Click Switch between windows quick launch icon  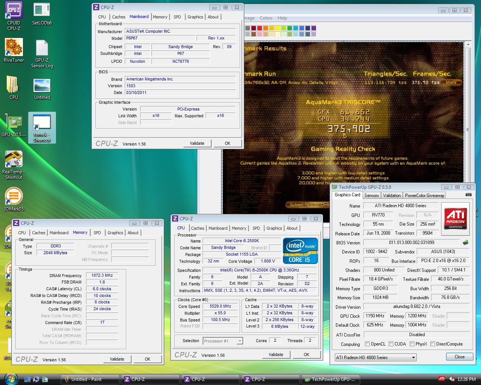36,379
